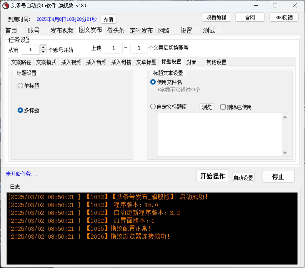Enable the 删除已使用 checkbox

236,107
